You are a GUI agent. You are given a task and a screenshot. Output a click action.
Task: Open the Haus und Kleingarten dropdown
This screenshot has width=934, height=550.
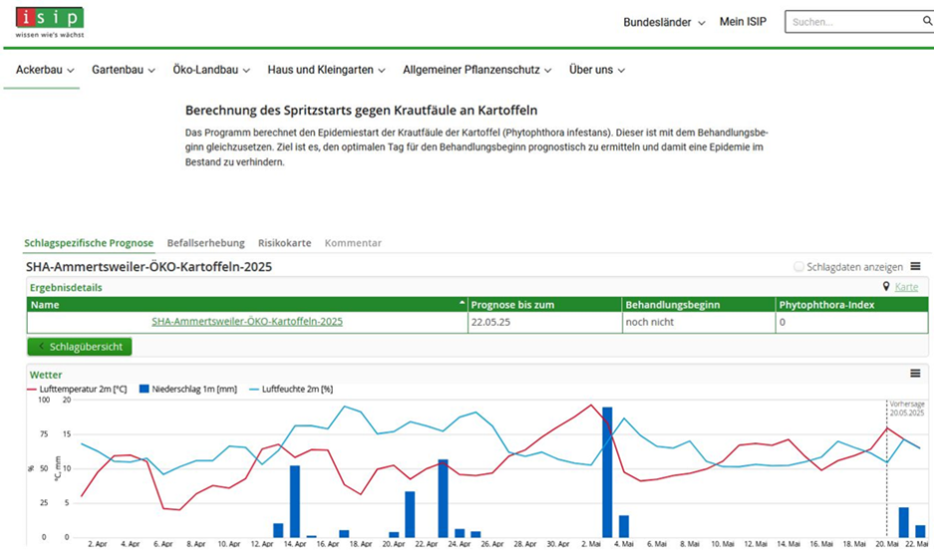point(326,70)
